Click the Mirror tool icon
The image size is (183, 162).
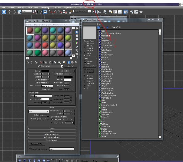(x=94, y=12)
